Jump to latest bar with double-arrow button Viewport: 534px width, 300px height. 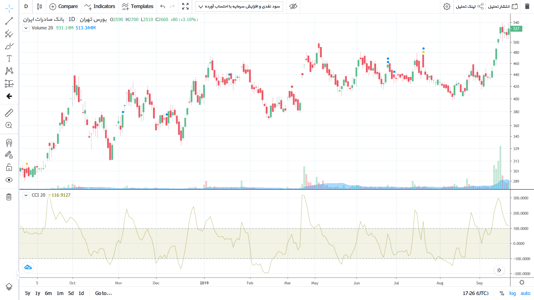point(499,270)
